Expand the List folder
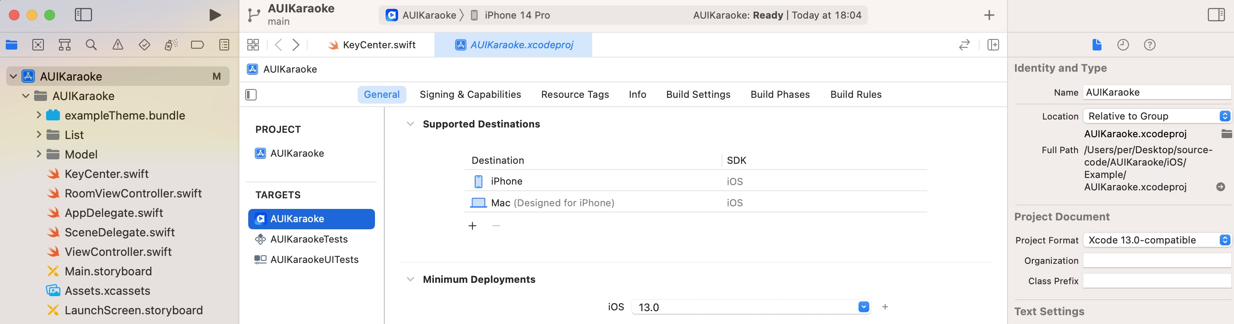The height and width of the screenshot is (324, 1234). (x=39, y=135)
